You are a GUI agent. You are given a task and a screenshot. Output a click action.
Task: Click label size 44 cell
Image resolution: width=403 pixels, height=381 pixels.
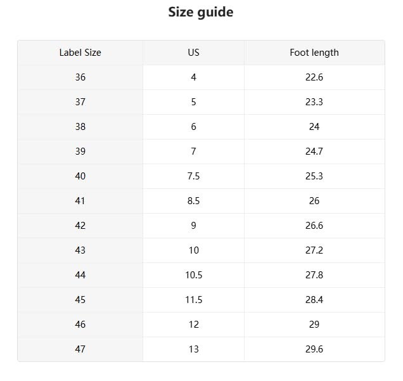point(80,275)
